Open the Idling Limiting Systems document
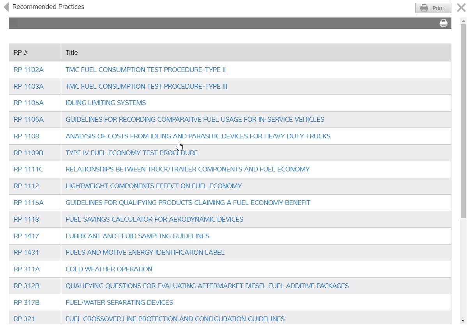467x325 pixels. click(x=106, y=103)
